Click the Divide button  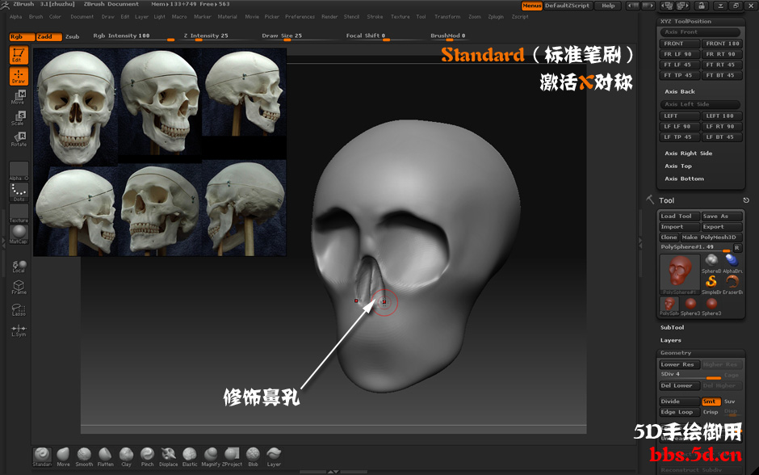point(680,401)
